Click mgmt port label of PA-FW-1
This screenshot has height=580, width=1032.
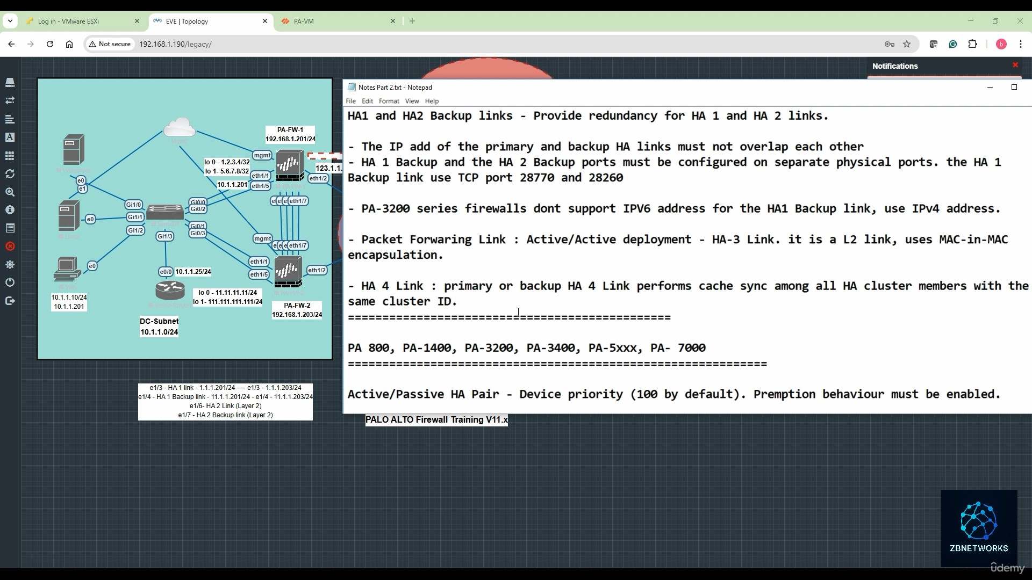[x=262, y=155]
